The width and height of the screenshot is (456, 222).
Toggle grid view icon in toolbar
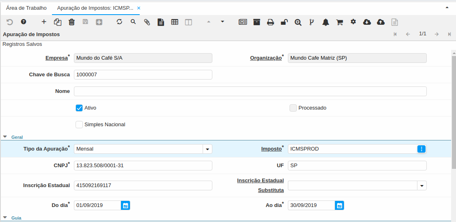(175, 22)
